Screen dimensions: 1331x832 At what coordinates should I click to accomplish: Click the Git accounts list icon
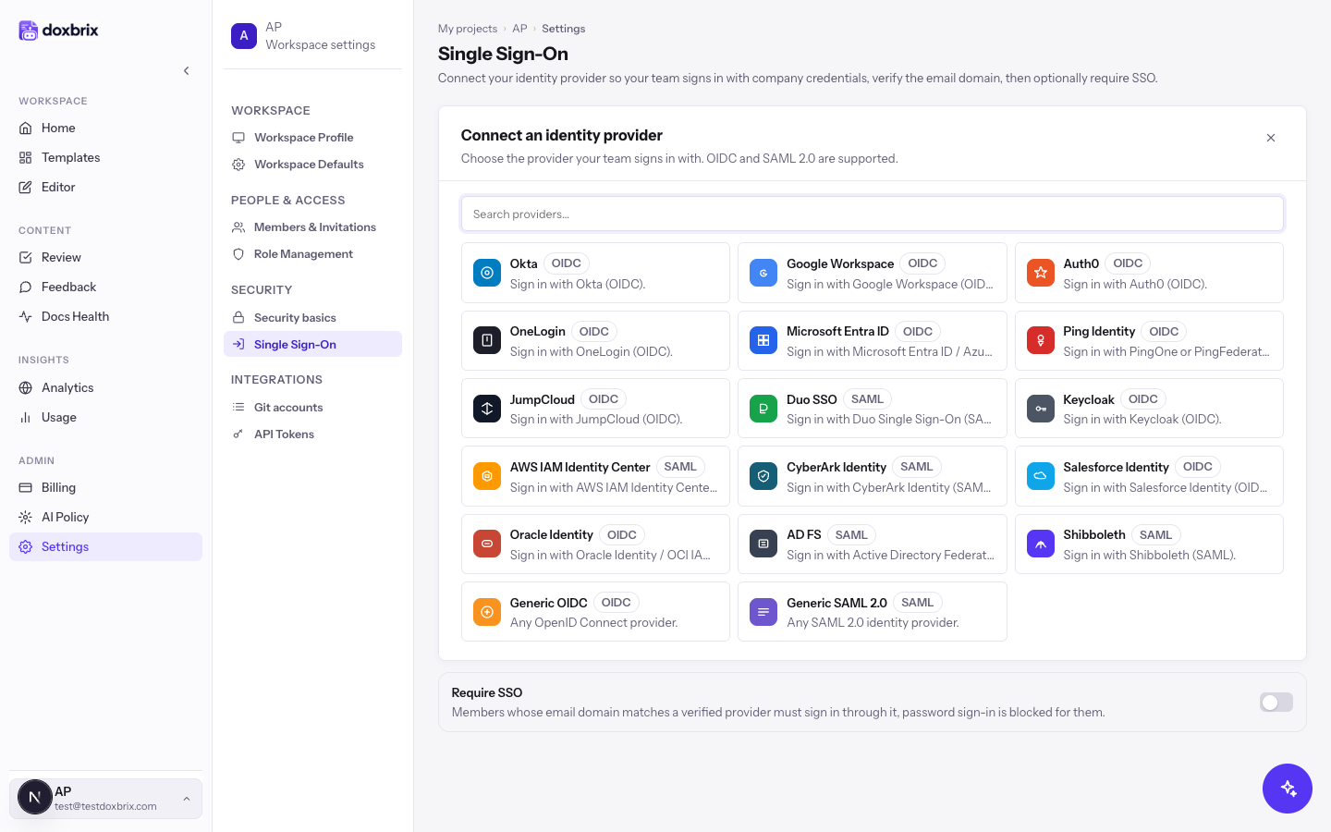[x=238, y=407]
